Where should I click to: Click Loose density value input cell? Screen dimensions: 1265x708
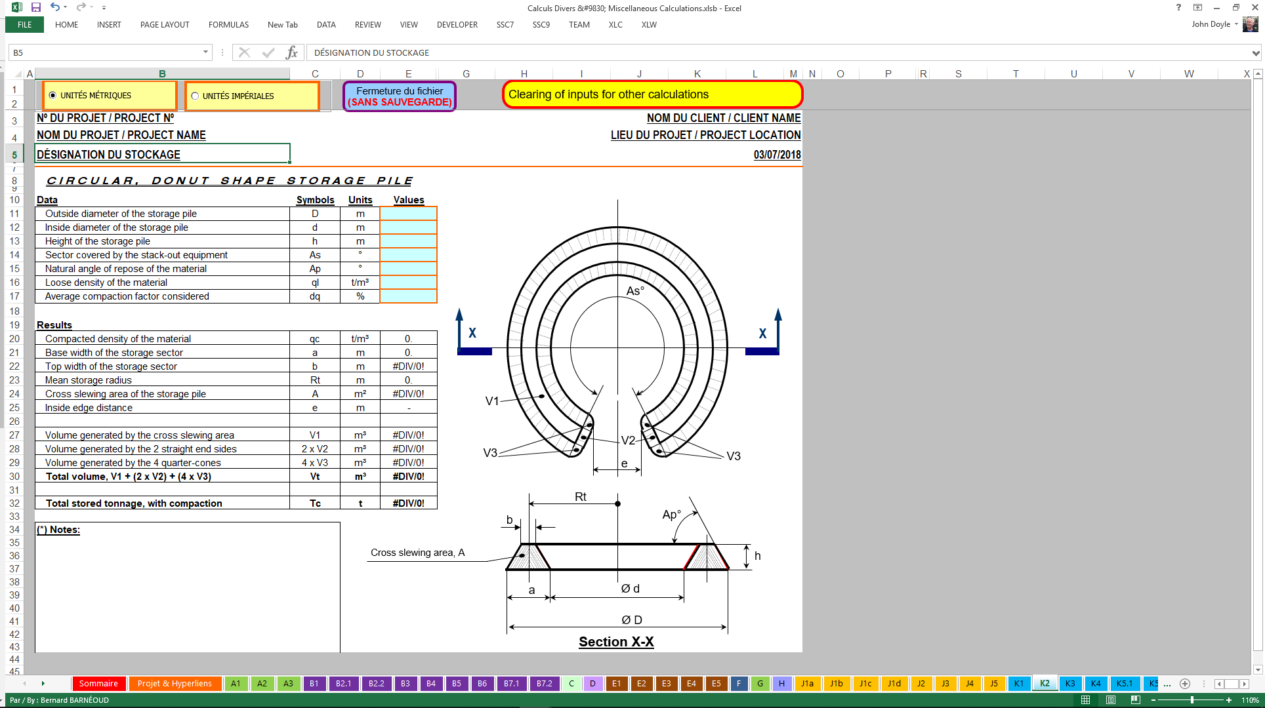click(408, 283)
